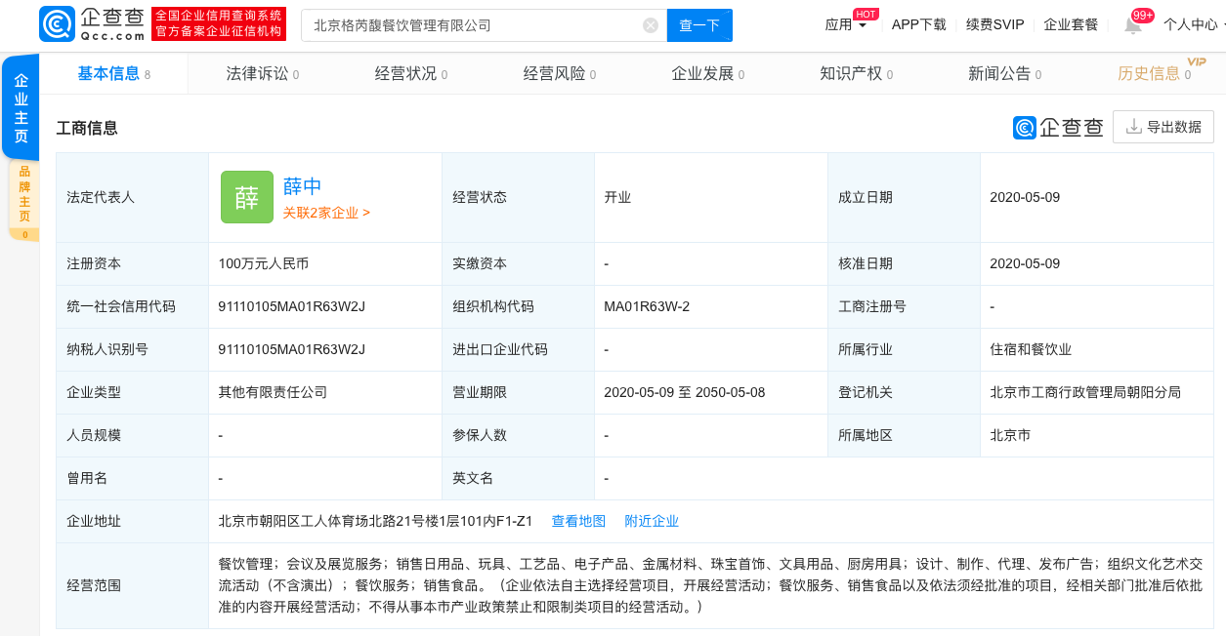
Task: Click the 个人中心 account icon
Action: [x=1192, y=23]
